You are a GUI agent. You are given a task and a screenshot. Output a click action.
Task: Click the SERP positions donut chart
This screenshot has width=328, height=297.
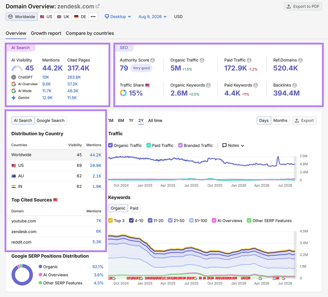coord(22,275)
